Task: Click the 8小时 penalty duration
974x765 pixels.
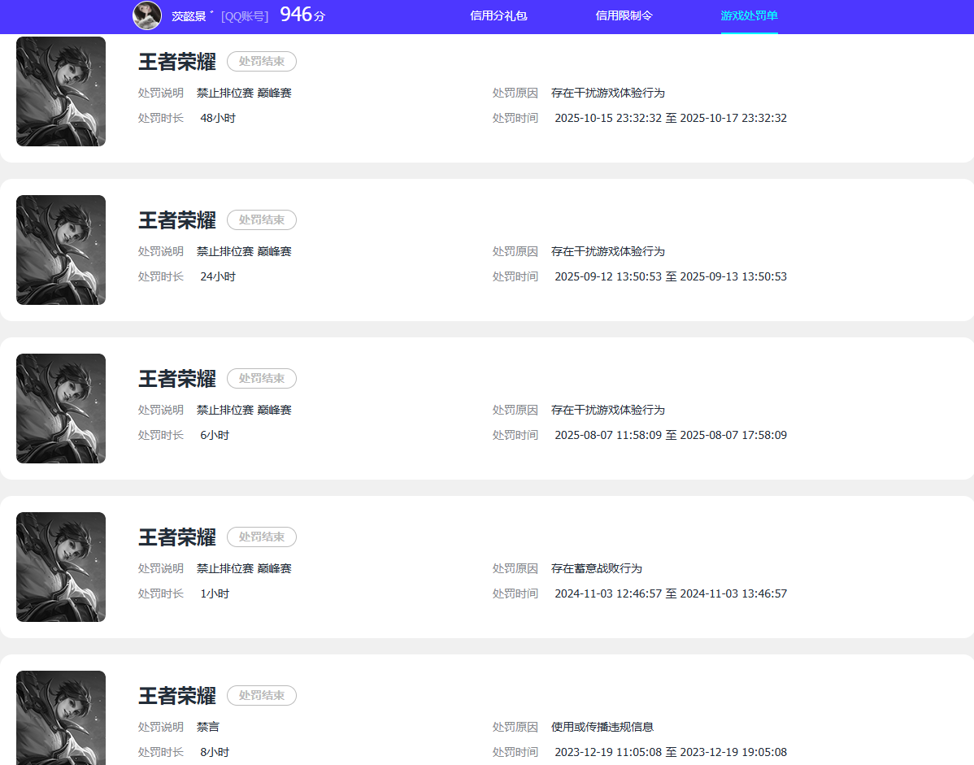Action: pos(215,752)
